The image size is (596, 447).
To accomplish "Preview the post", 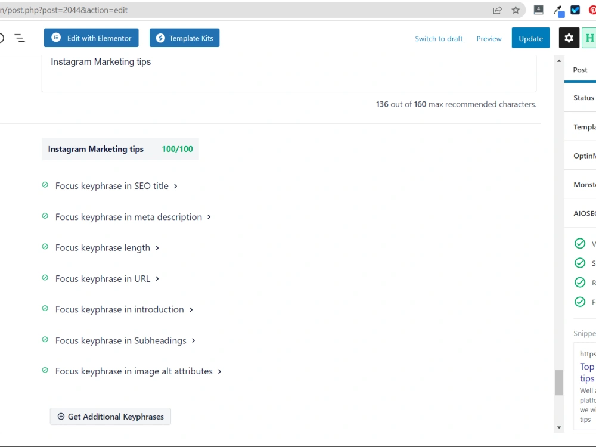I will pos(489,39).
